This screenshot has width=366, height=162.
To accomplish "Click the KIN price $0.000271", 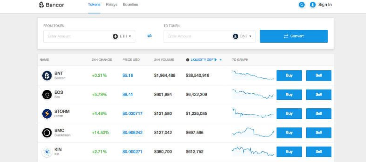I will [x=132, y=152].
